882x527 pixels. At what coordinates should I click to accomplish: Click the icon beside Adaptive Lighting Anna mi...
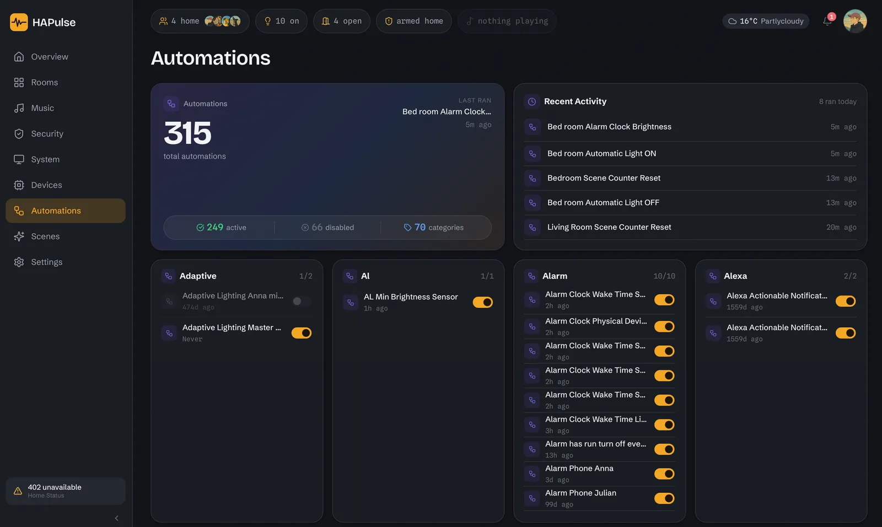pos(169,301)
